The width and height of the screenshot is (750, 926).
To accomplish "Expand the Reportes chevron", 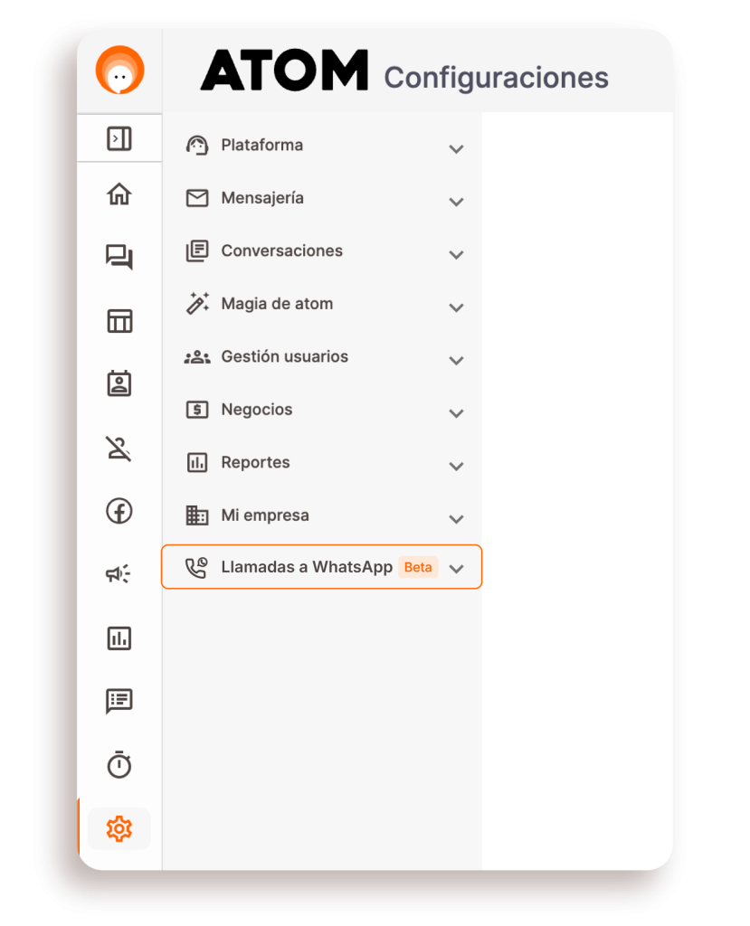I will click(456, 466).
